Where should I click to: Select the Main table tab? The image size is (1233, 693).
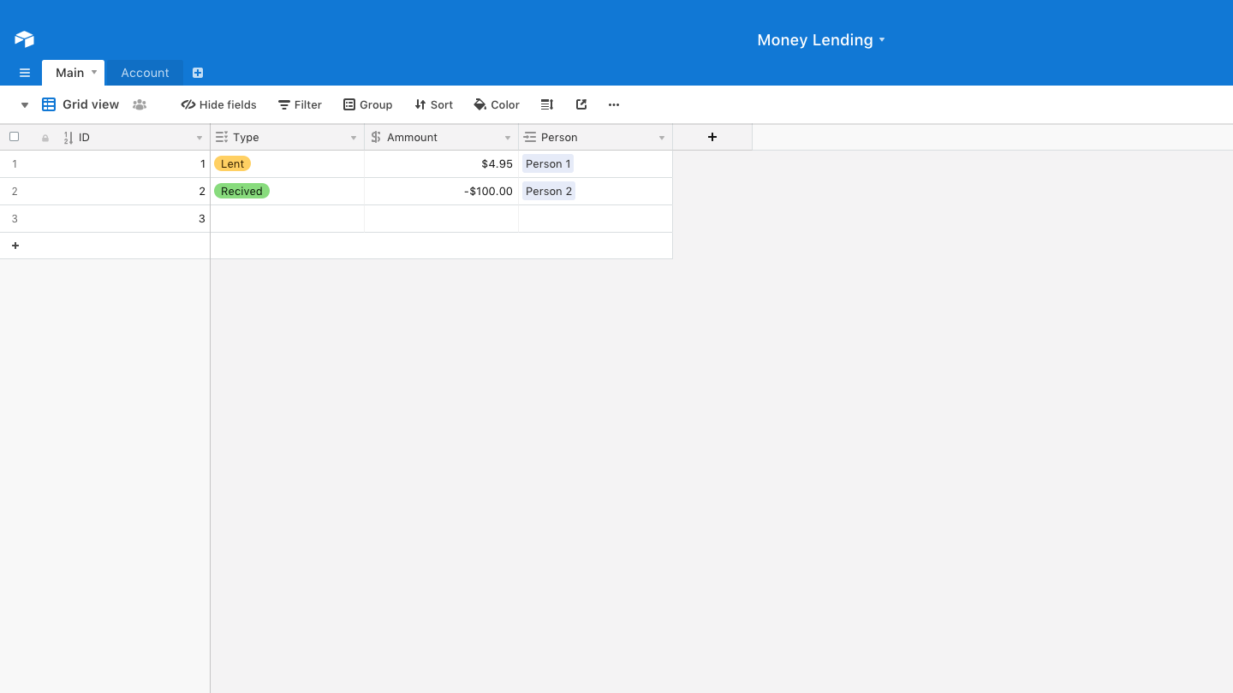point(70,73)
